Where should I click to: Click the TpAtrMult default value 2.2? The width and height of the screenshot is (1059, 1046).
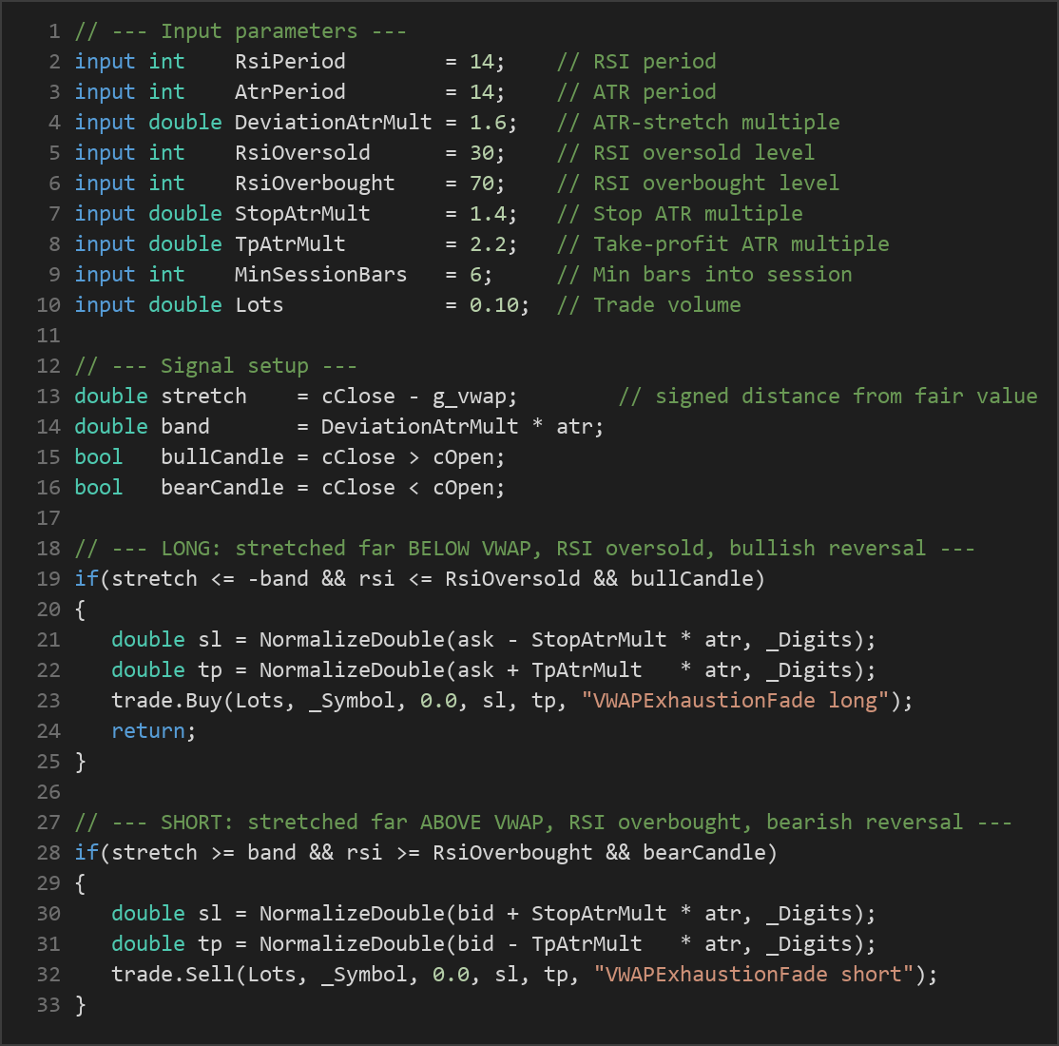click(488, 244)
